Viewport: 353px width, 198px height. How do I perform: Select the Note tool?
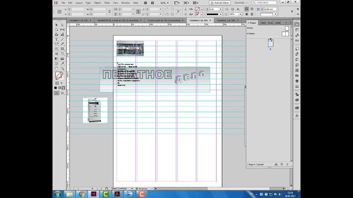pyautogui.click(x=56, y=64)
